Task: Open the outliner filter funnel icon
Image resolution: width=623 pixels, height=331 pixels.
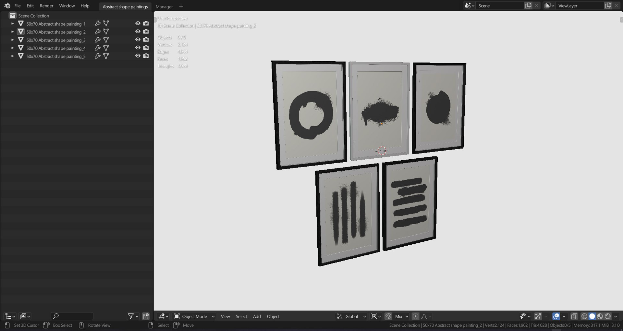Action: pos(131,316)
